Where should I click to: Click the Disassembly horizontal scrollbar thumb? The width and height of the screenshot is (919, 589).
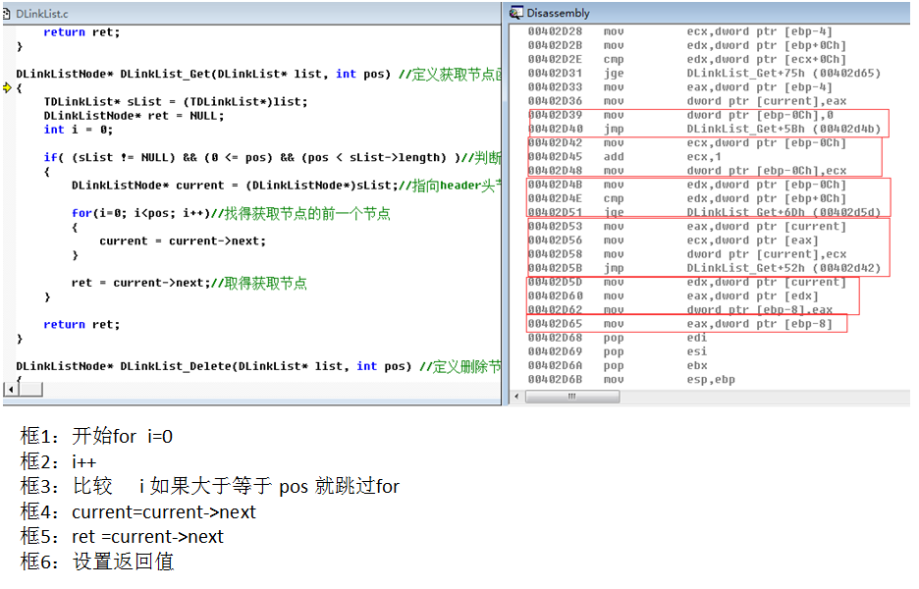click(572, 397)
